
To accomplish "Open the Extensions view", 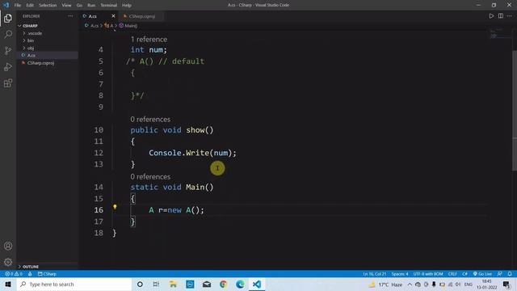I will (8, 83).
